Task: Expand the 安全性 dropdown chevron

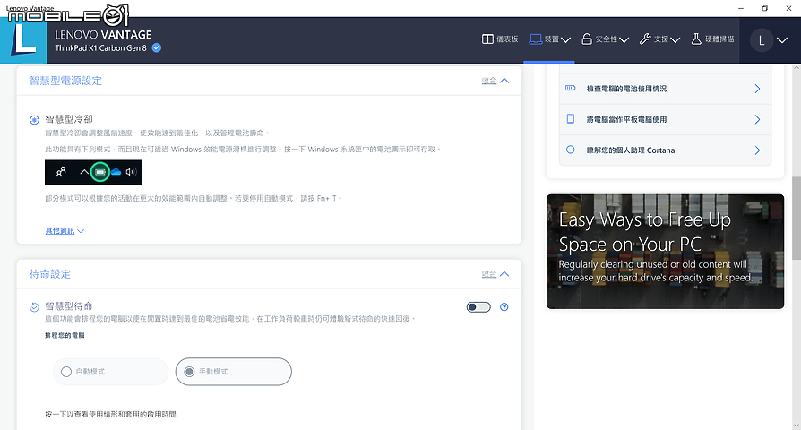Action: coord(624,39)
